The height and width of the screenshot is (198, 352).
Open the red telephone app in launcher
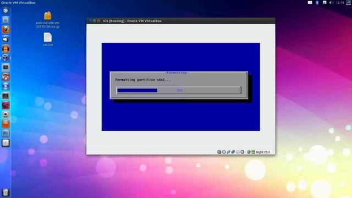click(x=5, y=105)
